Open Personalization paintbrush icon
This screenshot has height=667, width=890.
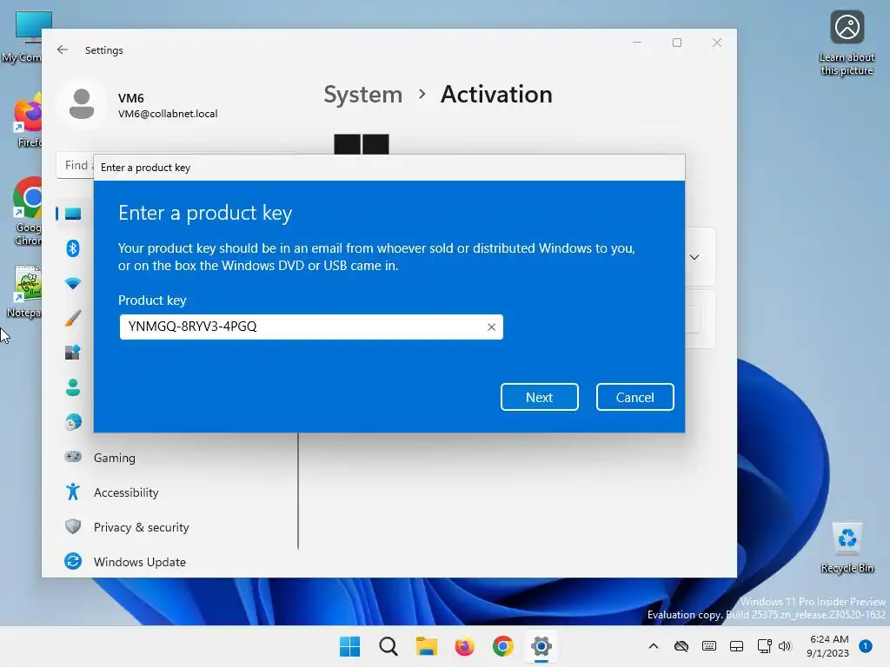point(73,318)
